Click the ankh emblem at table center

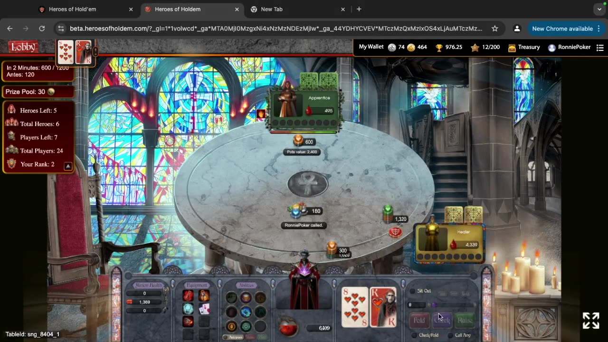tap(308, 184)
